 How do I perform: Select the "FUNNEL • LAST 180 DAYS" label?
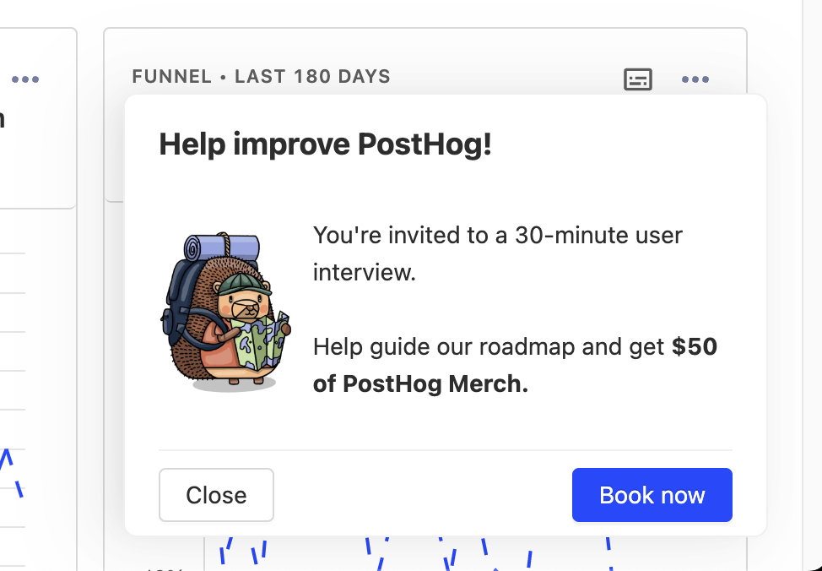click(x=261, y=77)
